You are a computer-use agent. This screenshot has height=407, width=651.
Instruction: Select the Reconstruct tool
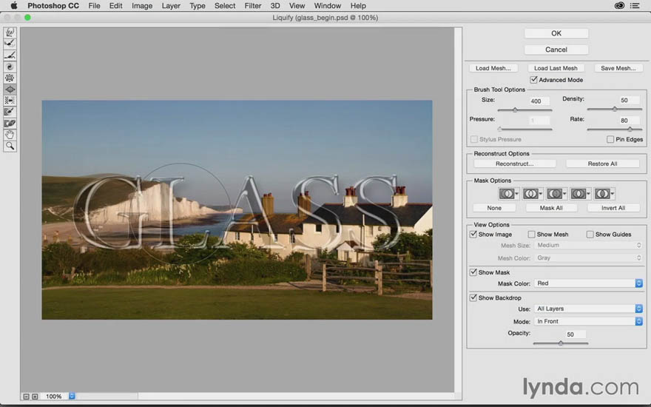10,44
